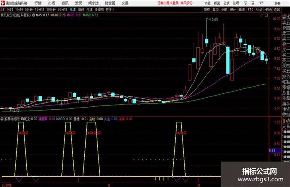This screenshot has width=290, height=187.
Task: Click the 均线态 0.00 indicator value
Action: [x=29, y=119]
